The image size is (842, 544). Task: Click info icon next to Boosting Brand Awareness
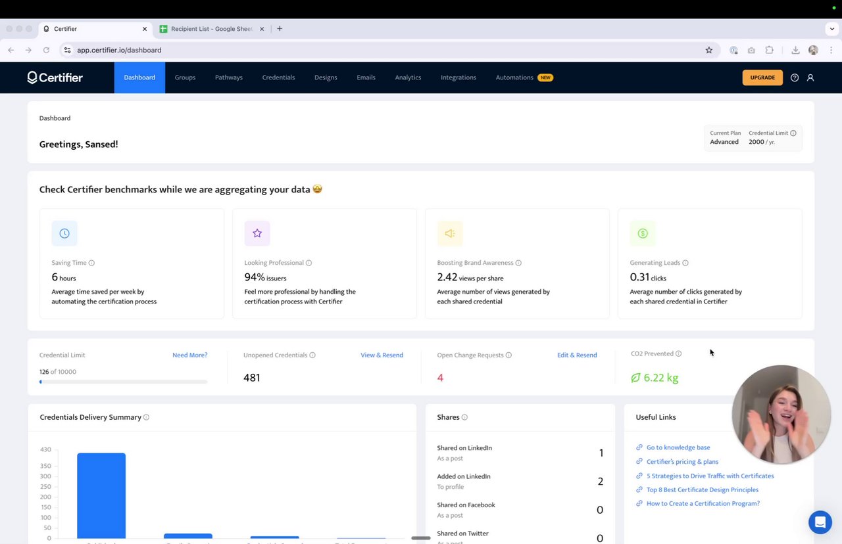click(x=518, y=263)
